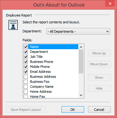The image size is (117, 118).
Task: Uncheck the Department field checkbox
Action: point(26,52)
